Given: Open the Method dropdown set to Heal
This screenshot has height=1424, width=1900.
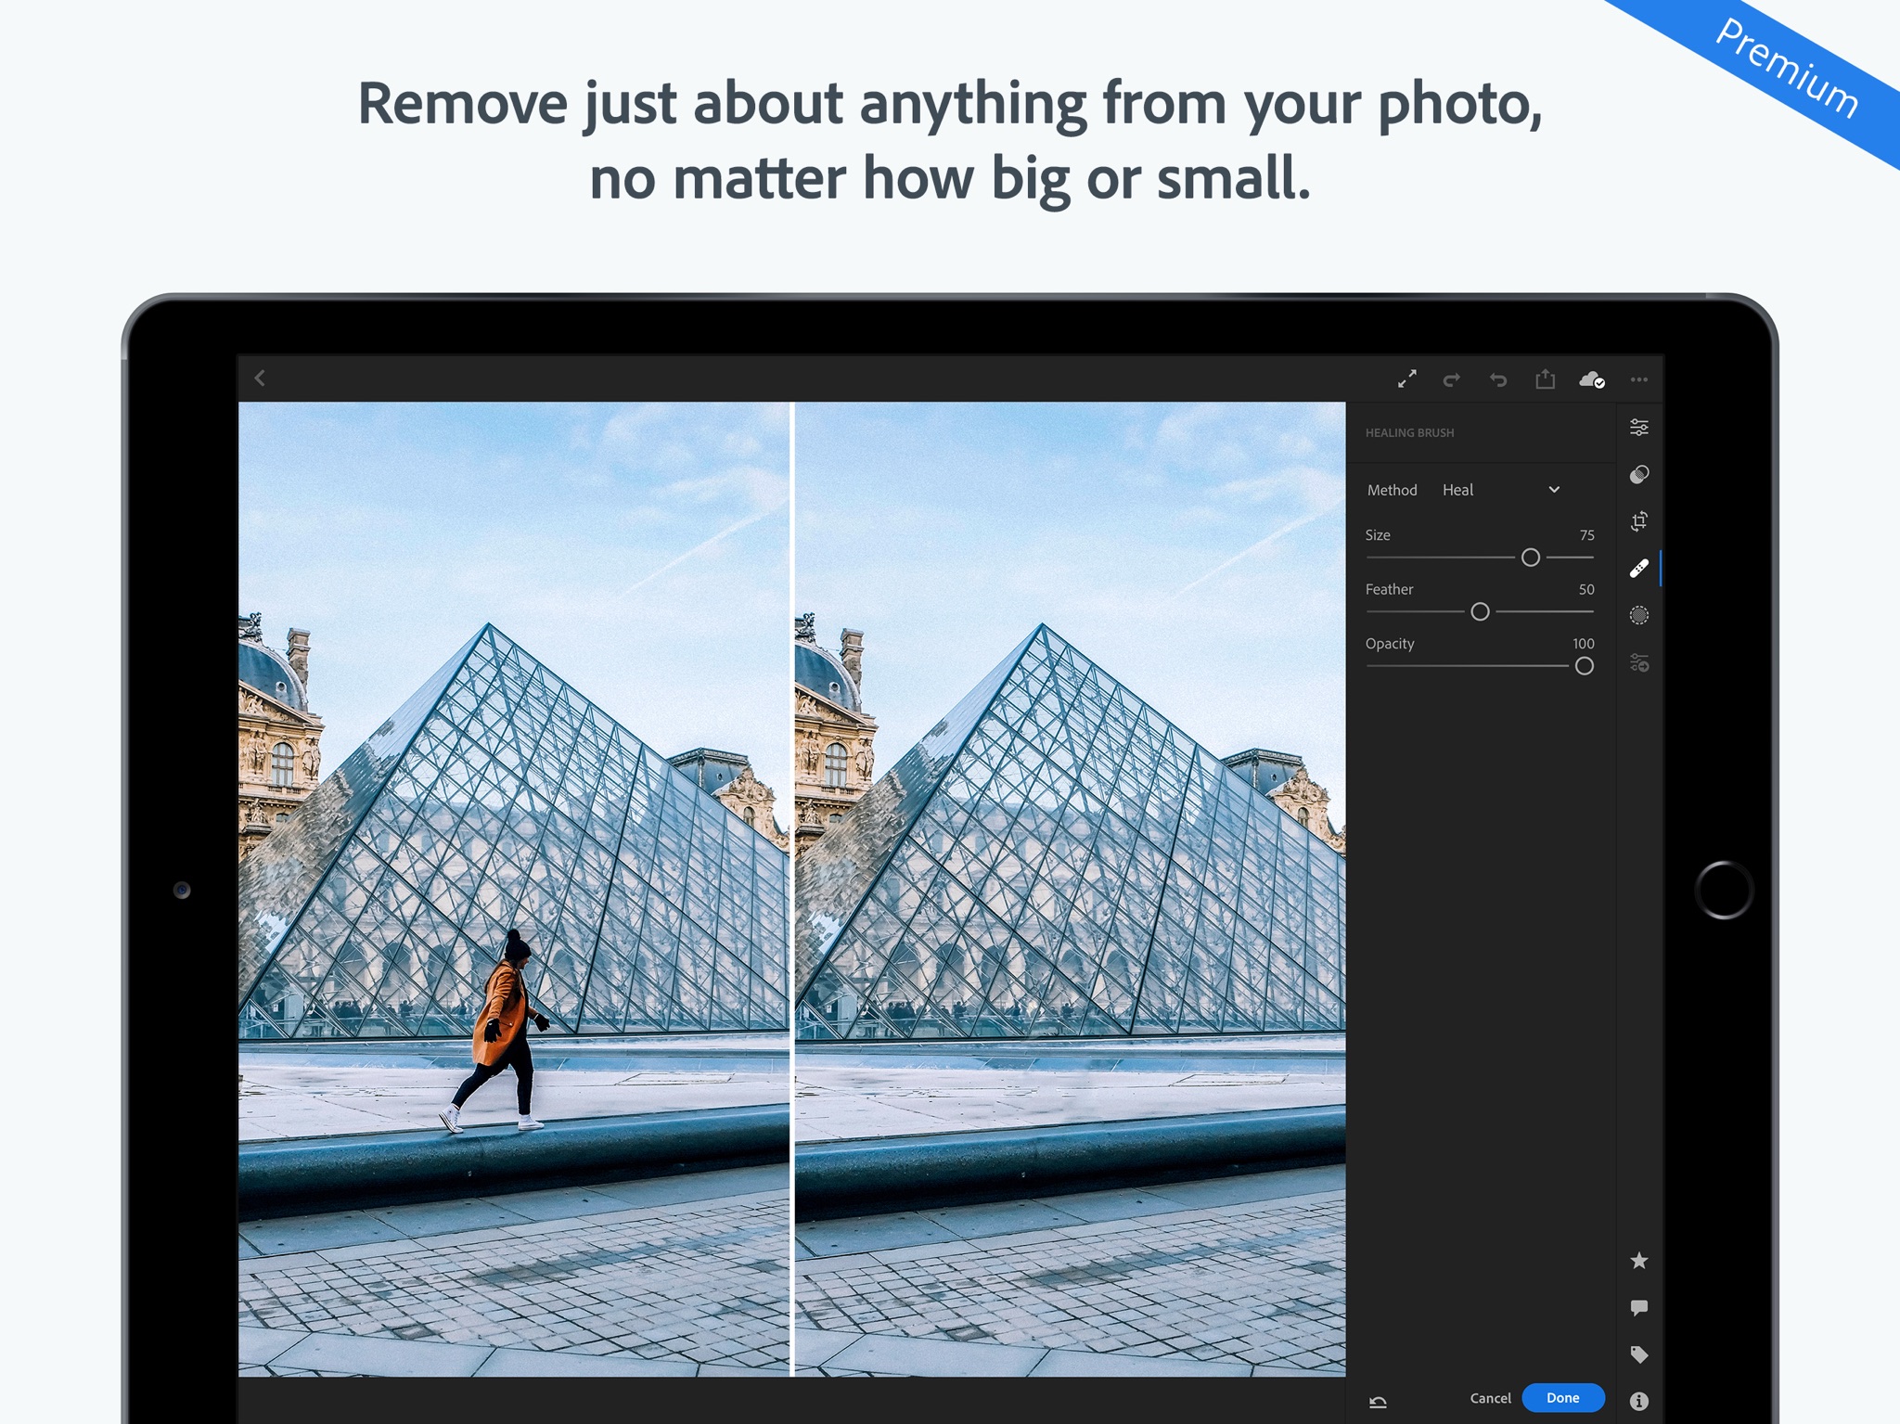Looking at the screenshot, I should (x=1502, y=490).
